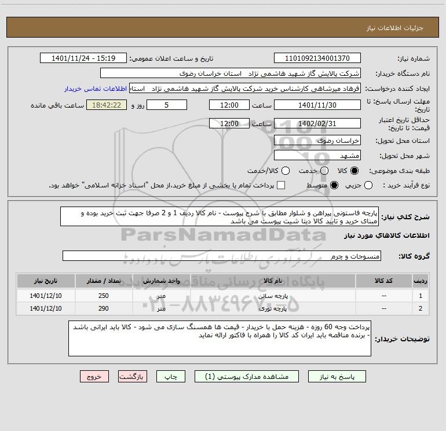This screenshot has height=431, width=446.
Task: Click the response deadline date 1401/11/30
Action: tap(317, 105)
